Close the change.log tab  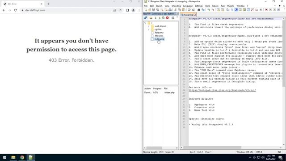195,15
